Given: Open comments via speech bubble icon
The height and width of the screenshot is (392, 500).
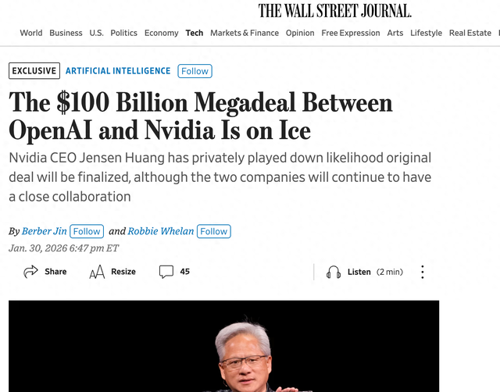Looking at the screenshot, I should [166, 272].
